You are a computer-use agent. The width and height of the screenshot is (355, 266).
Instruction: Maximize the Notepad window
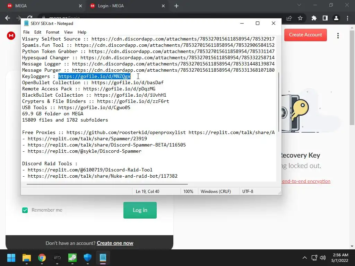258,23
